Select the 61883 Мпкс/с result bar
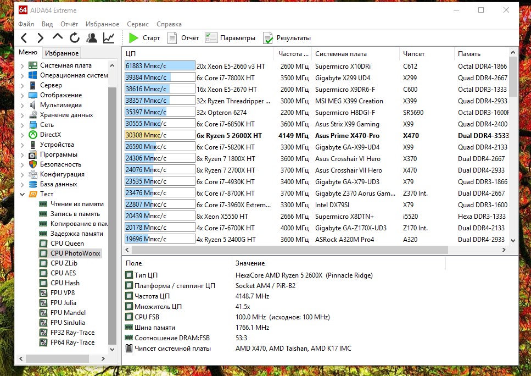This screenshot has height=376, width=531. pyautogui.click(x=160, y=66)
